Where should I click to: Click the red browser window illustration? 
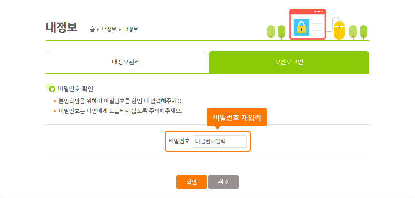click(x=307, y=24)
